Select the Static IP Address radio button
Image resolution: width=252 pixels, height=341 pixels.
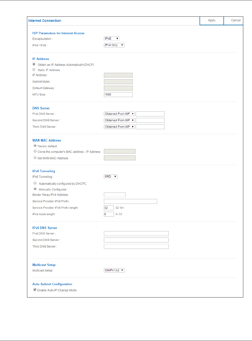[34, 69]
